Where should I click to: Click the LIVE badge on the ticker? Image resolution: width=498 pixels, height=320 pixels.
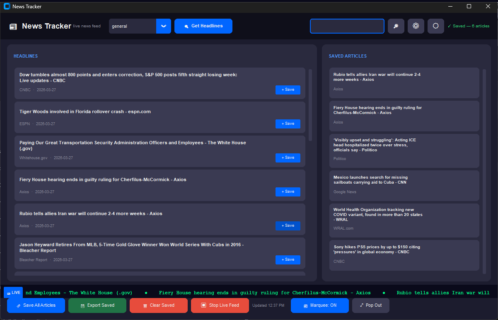tap(13, 292)
